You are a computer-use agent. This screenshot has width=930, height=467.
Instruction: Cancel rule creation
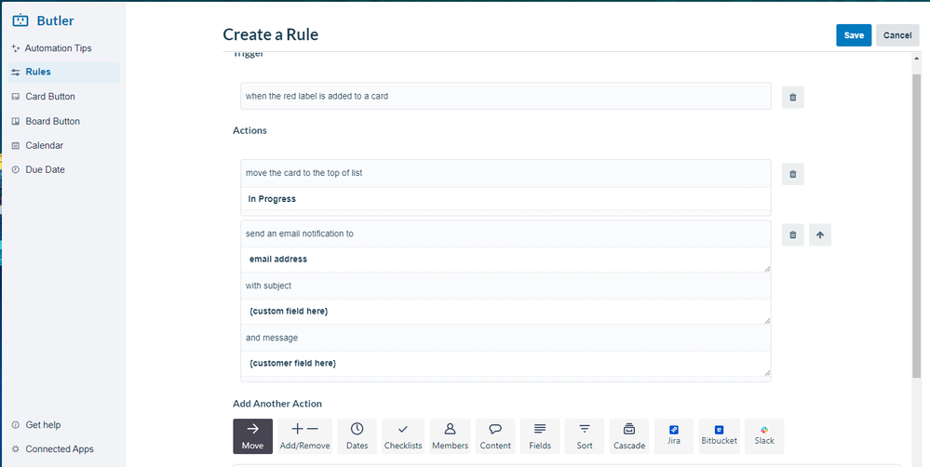(897, 35)
